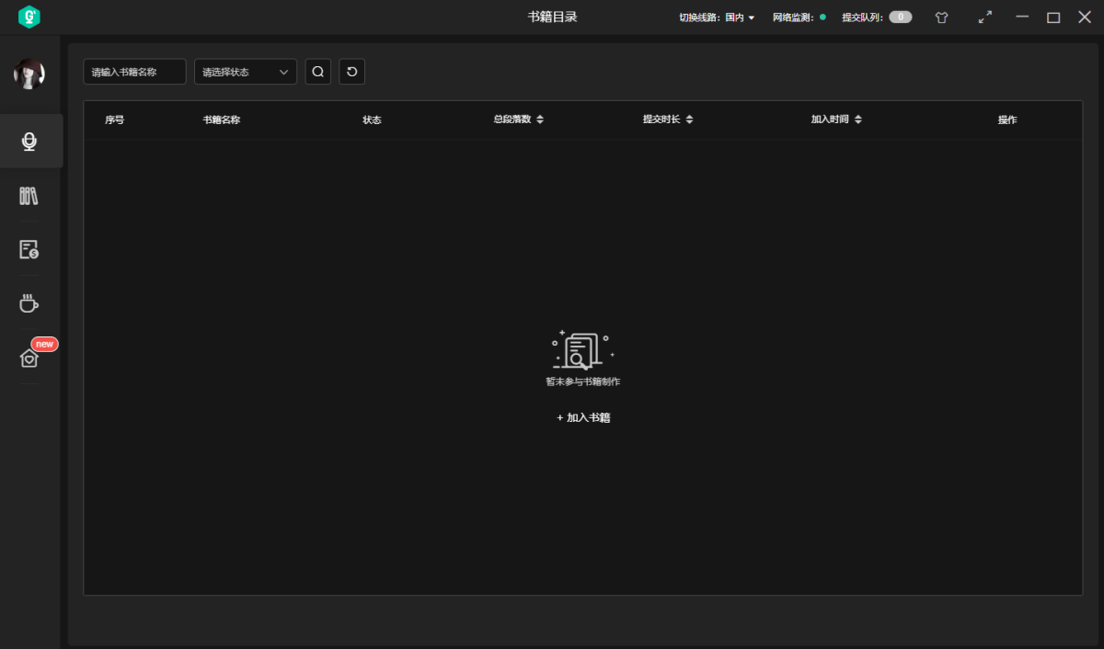1104x649 pixels.
Task: Click the + 加入书籍 button
Action: 583,417
